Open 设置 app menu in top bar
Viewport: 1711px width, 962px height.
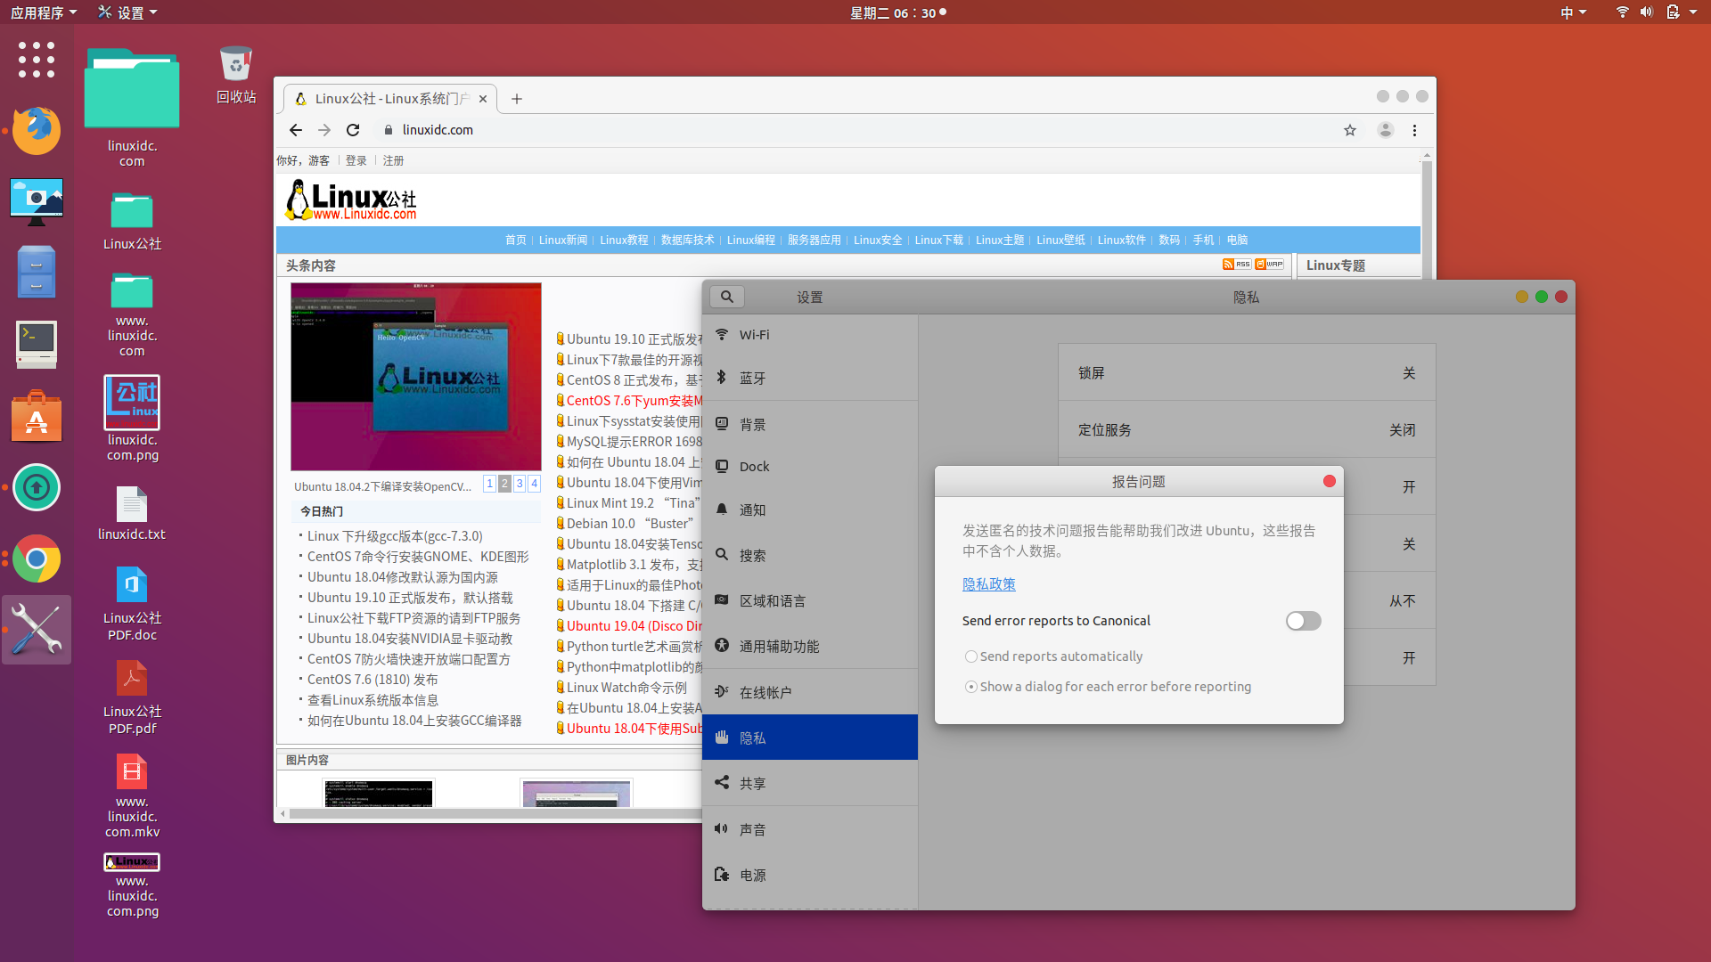click(128, 12)
